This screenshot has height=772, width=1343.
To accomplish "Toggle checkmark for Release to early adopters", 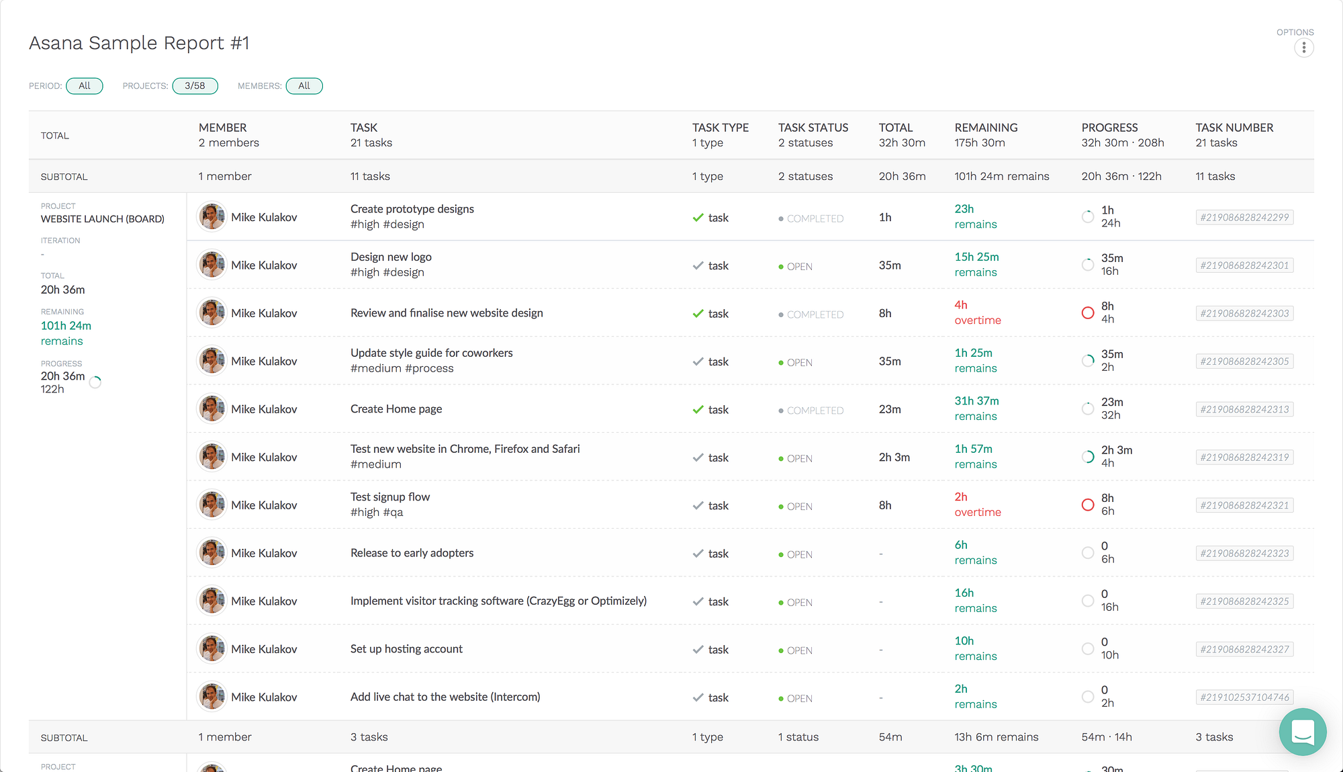I will pyautogui.click(x=698, y=554).
